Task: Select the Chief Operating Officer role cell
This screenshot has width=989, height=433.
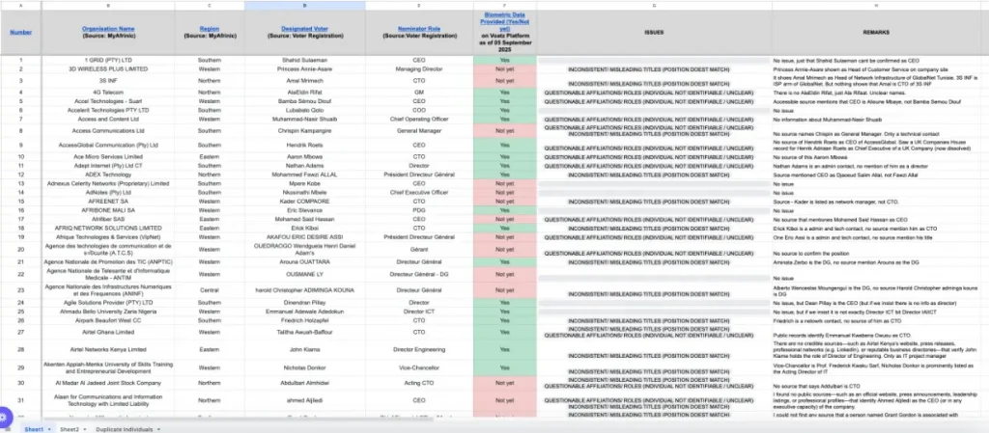Action: click(419, 119)
